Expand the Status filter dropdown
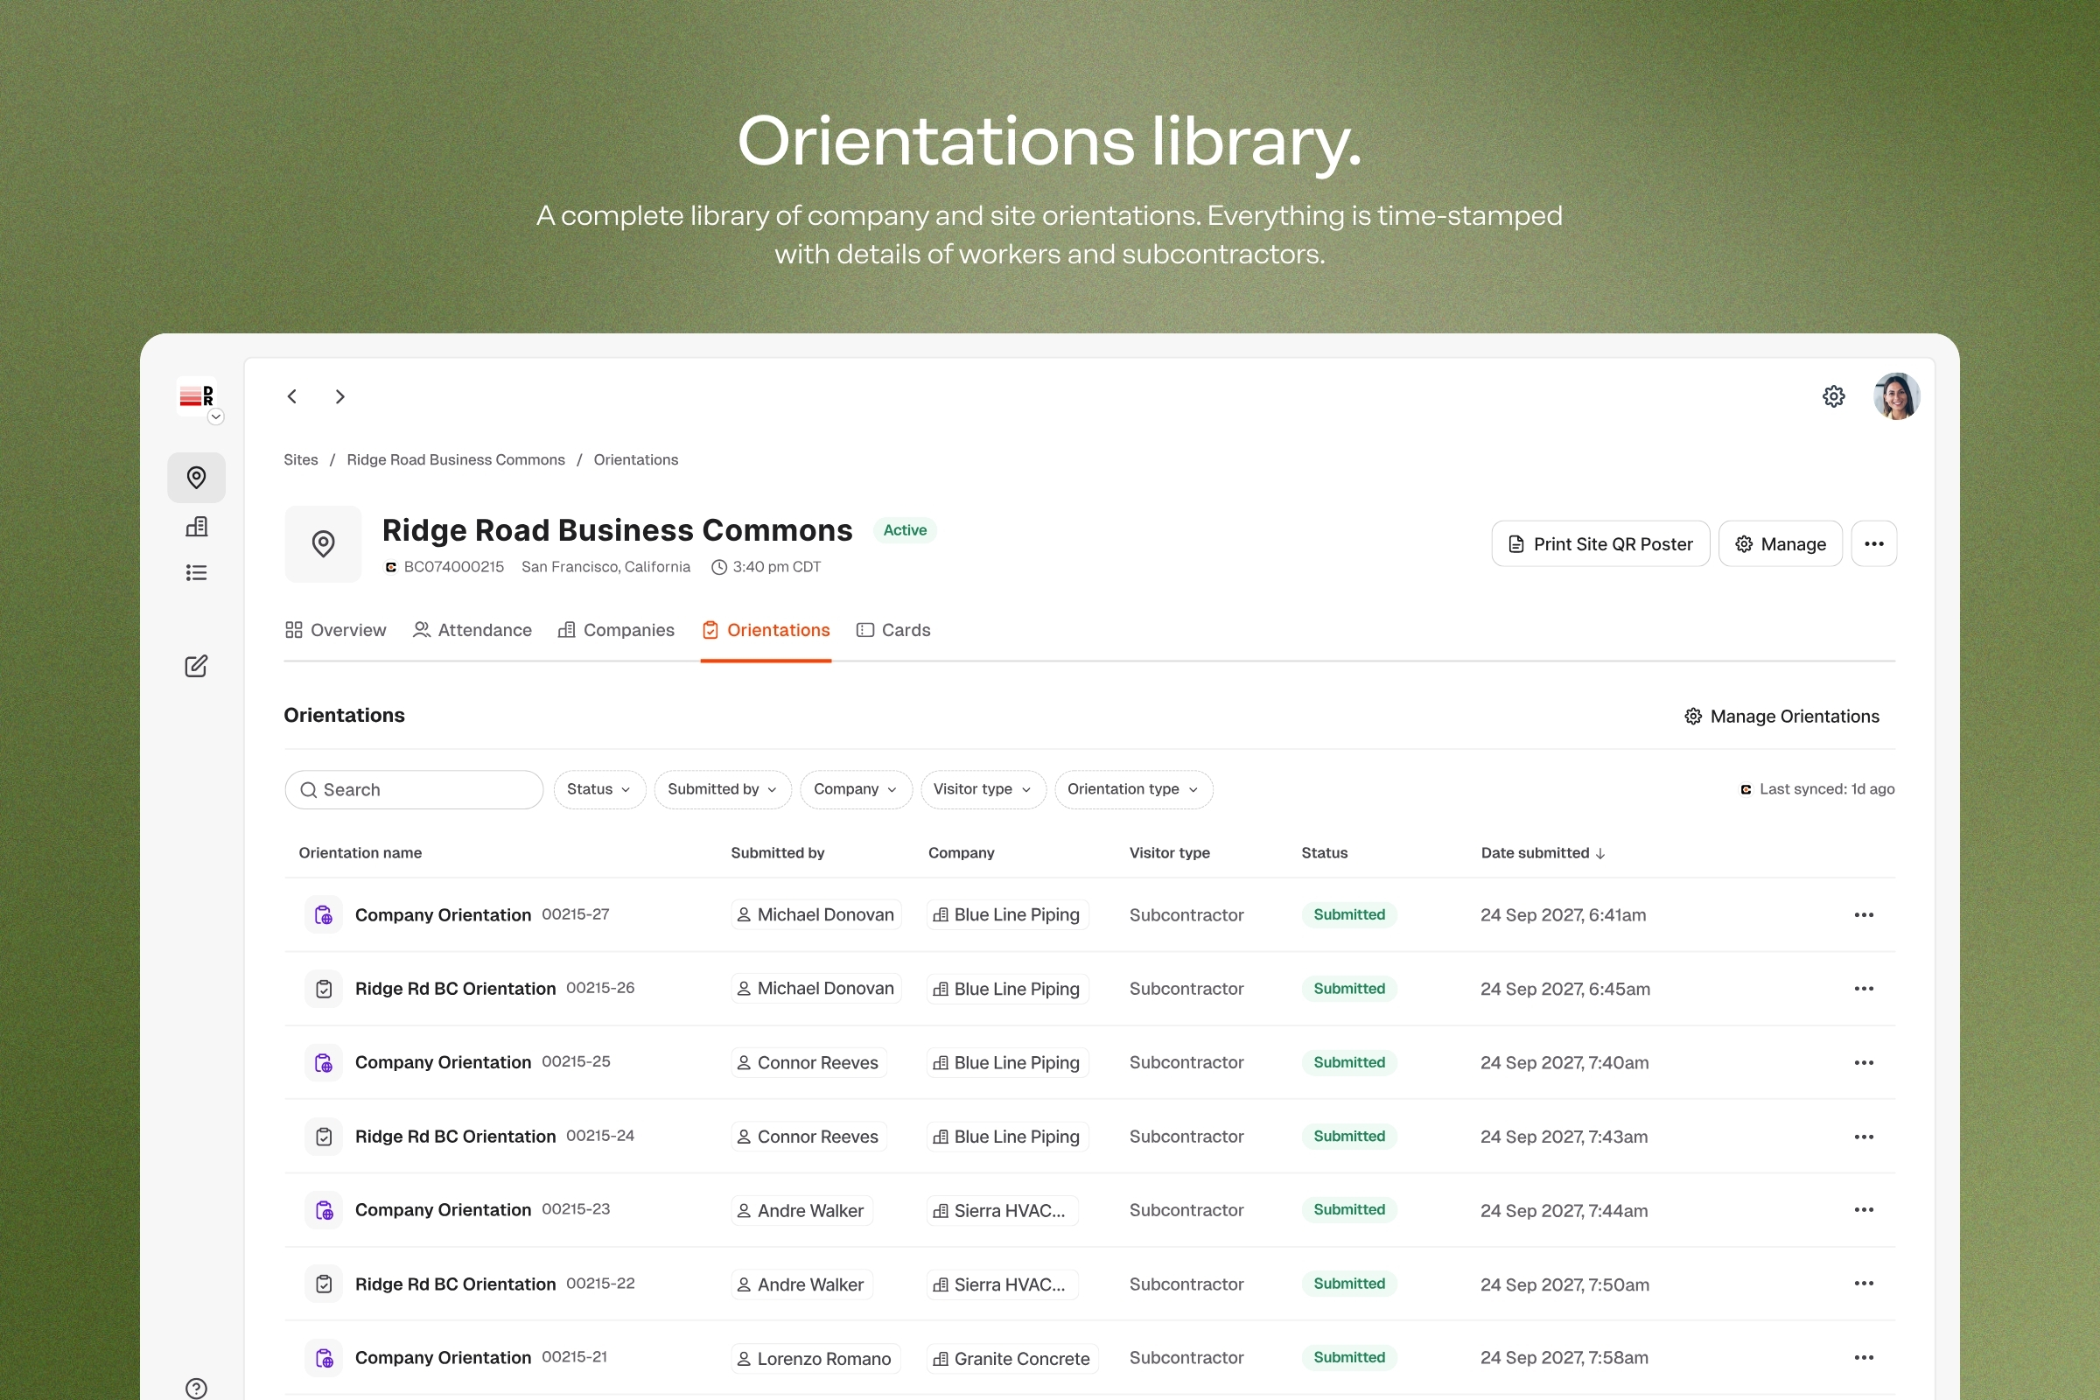The width and height of the screenshot is (2100, 1400). pos(599,789)
